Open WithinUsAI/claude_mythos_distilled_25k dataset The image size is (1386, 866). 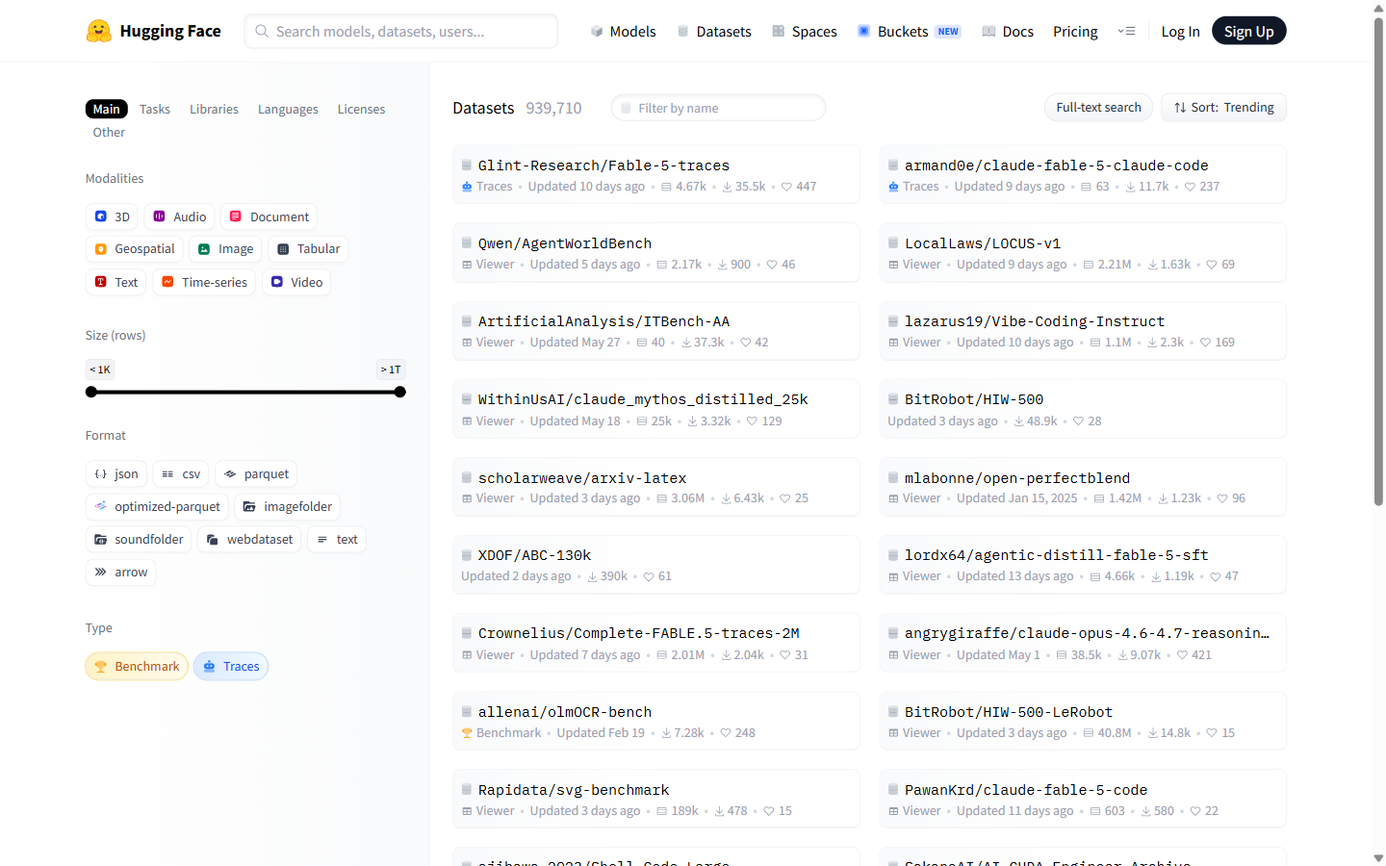656,409
